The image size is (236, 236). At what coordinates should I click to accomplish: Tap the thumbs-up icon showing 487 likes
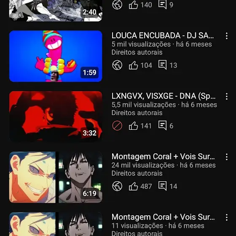tap(133, 186)
